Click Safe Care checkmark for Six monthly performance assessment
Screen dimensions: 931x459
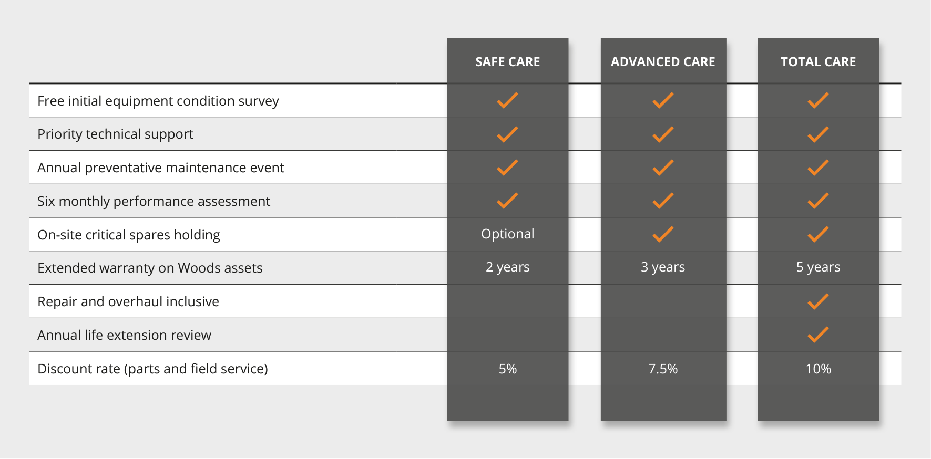coord(507,201)
